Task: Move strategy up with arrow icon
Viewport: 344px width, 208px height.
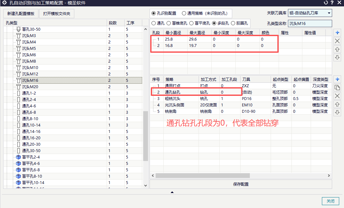Action: point(337,104)
